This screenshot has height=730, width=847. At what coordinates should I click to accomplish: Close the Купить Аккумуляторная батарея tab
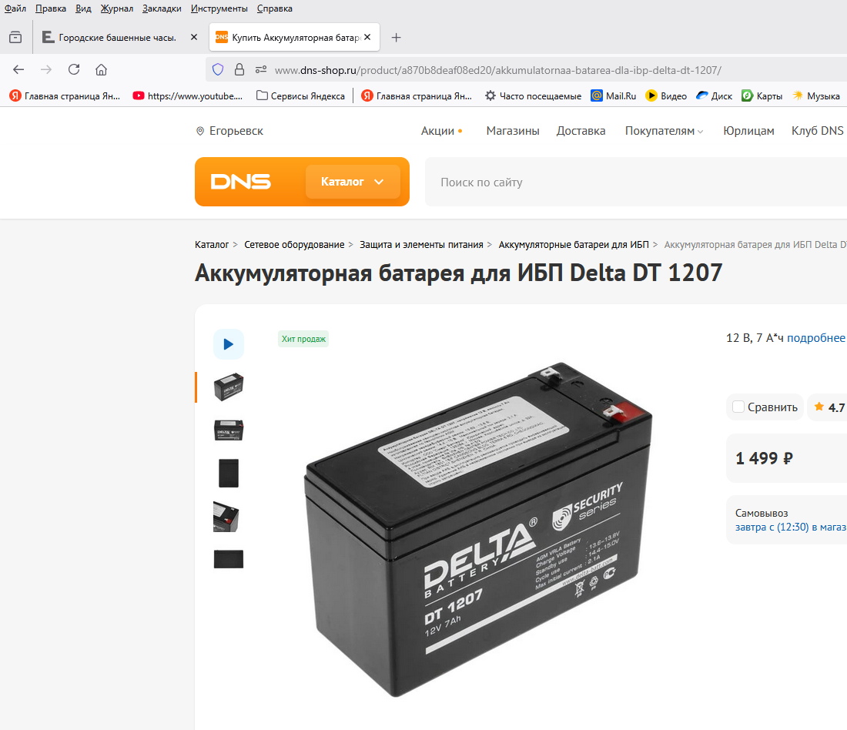coord(367,37)
